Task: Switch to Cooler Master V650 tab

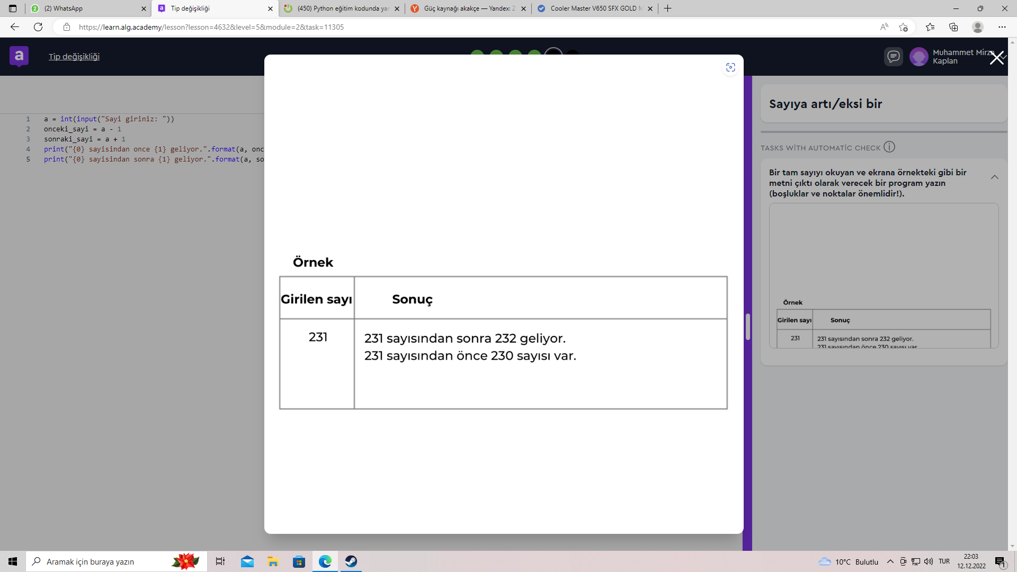Action: [593, 8]
